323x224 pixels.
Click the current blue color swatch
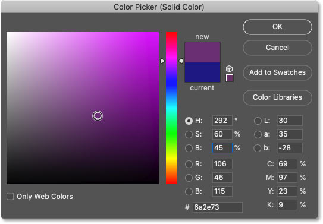(202, 72)
